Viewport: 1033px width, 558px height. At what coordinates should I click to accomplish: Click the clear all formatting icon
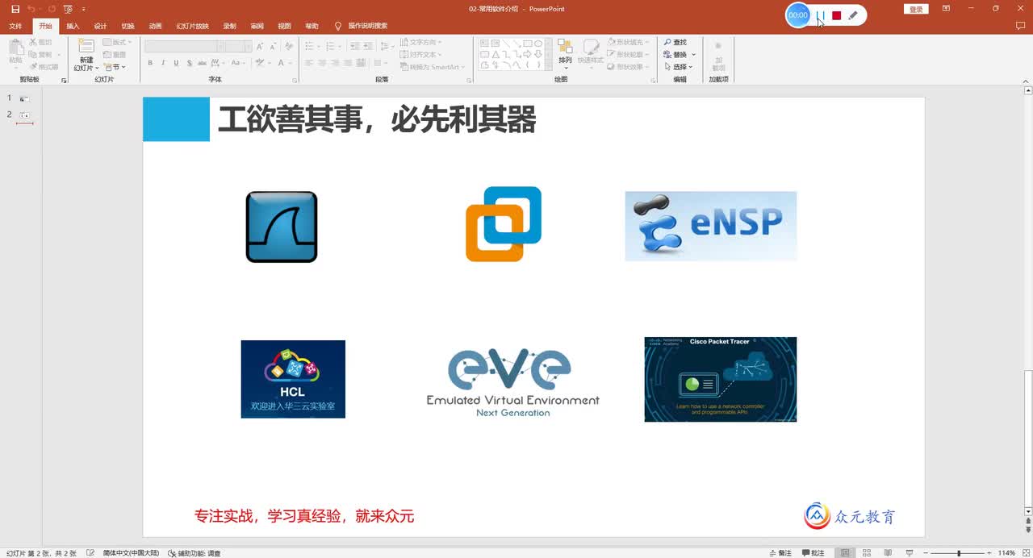tap(287, 47)
